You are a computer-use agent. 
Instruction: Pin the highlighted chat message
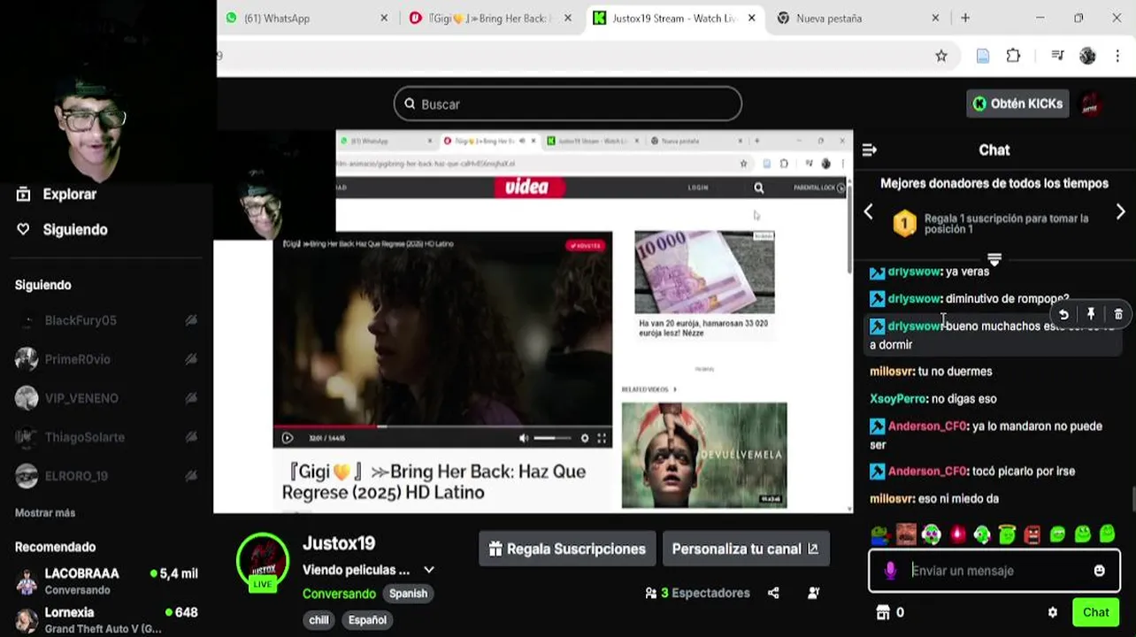tap(1091, 314)
